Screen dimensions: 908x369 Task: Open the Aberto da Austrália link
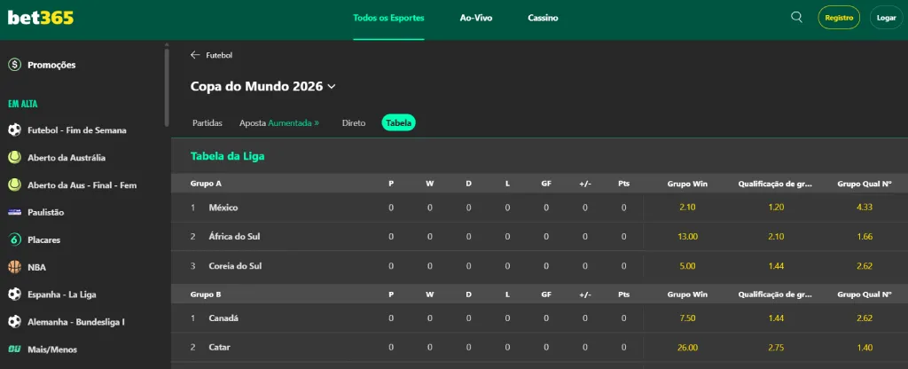click(x=67, y=158)
